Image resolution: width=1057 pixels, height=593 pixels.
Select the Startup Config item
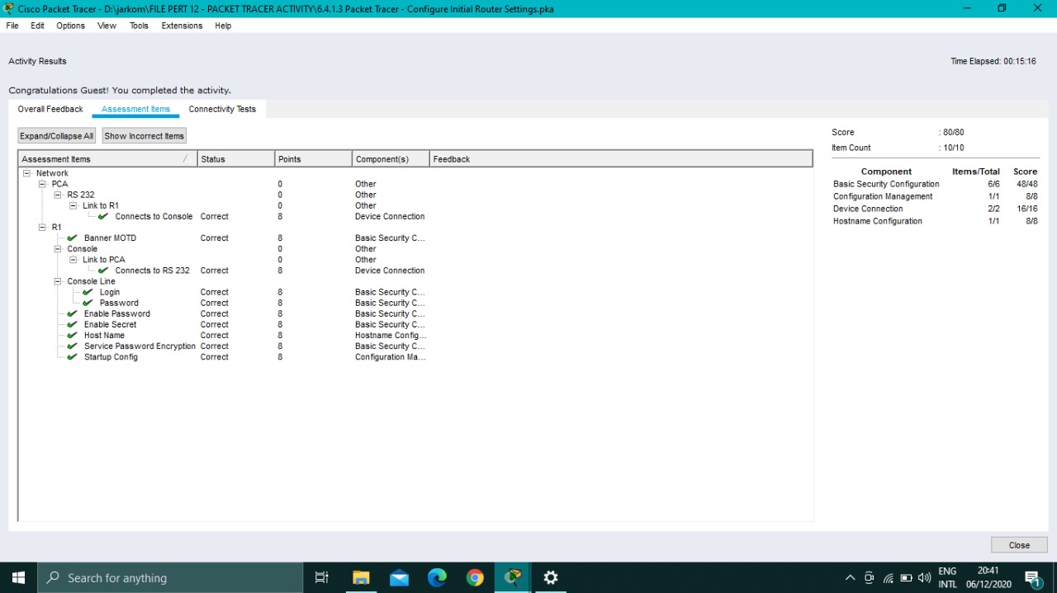click(x=111, y=357)
